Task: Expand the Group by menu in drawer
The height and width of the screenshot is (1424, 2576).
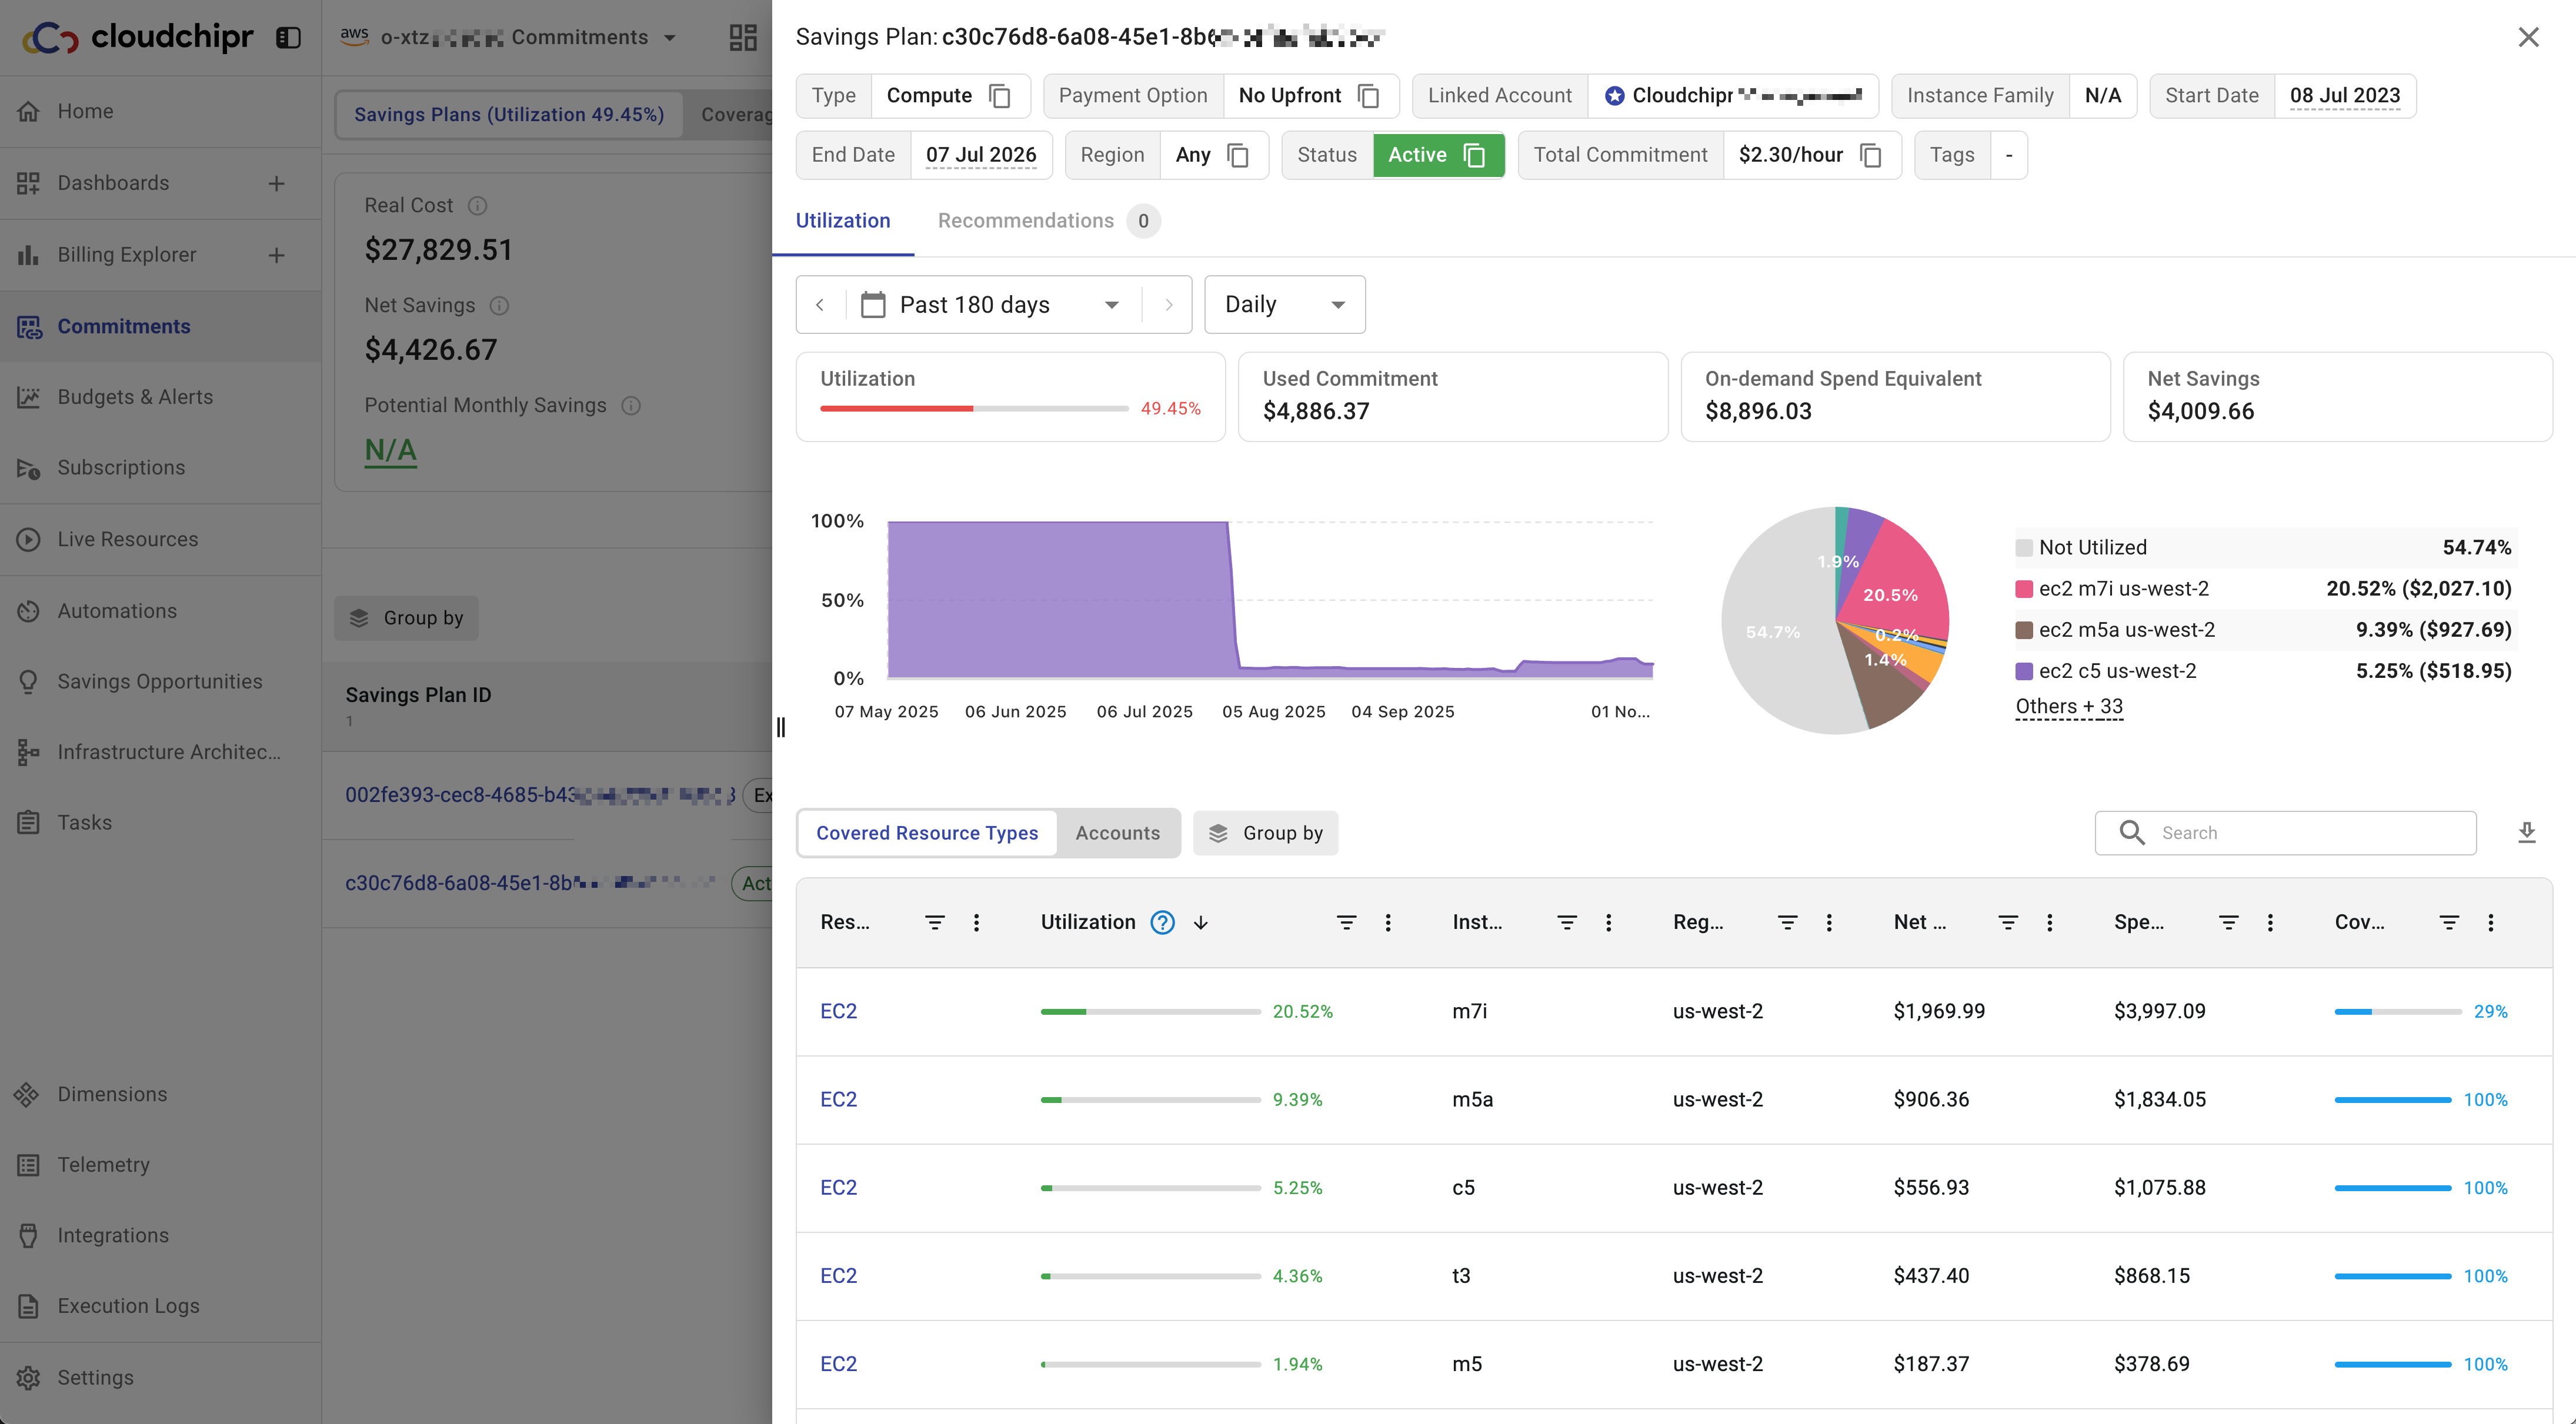Action: (1265, 833)
